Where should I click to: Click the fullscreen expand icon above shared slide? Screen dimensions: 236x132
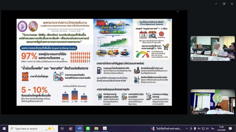[x=177, y=11]
